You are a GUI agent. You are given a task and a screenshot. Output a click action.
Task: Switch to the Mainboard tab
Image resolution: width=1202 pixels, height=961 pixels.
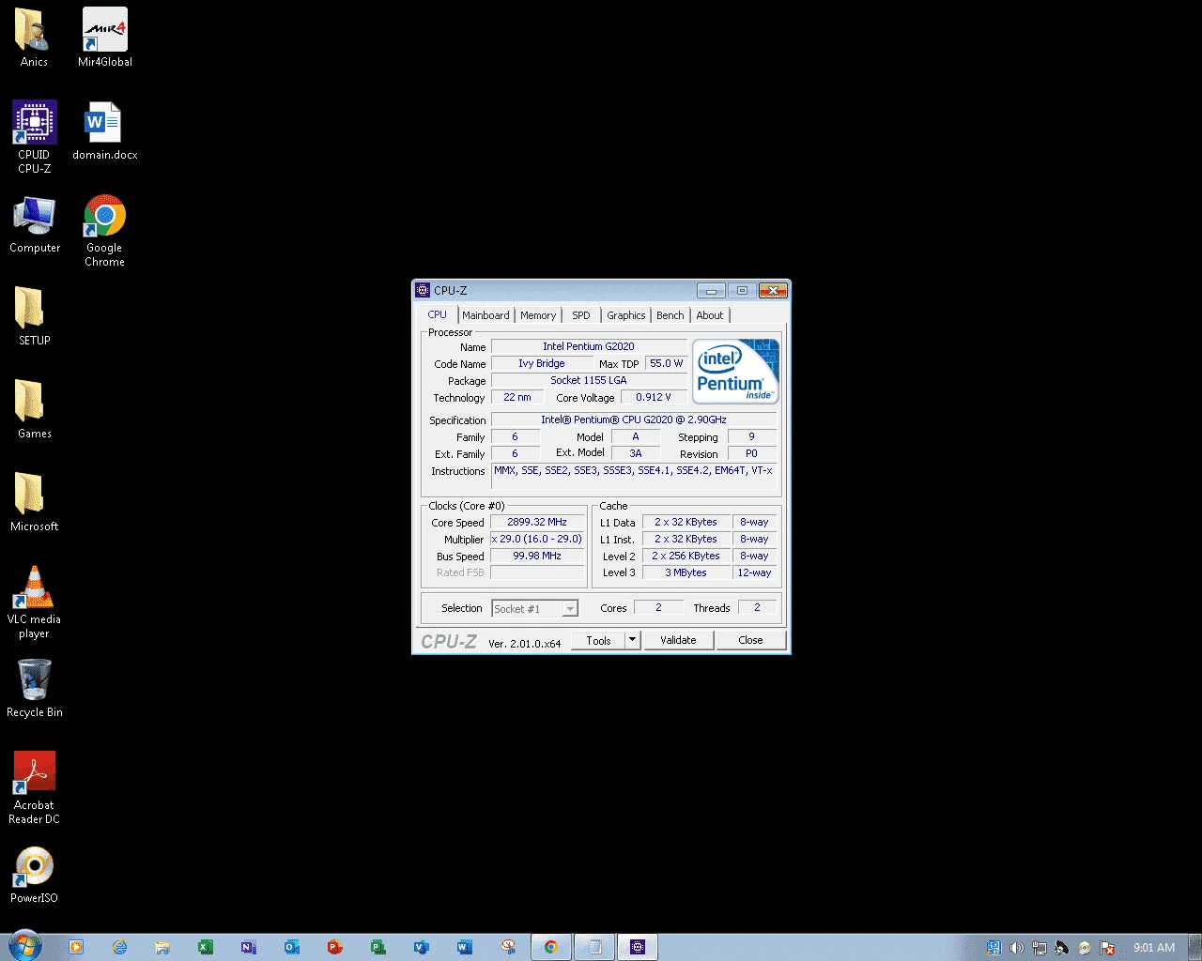point(486,315)
